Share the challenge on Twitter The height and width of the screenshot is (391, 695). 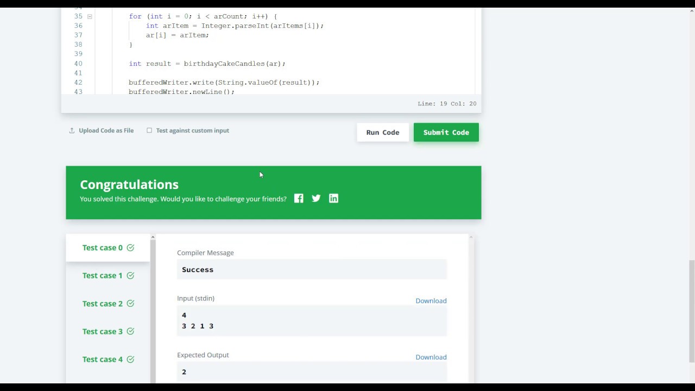[x=316, y=198]
